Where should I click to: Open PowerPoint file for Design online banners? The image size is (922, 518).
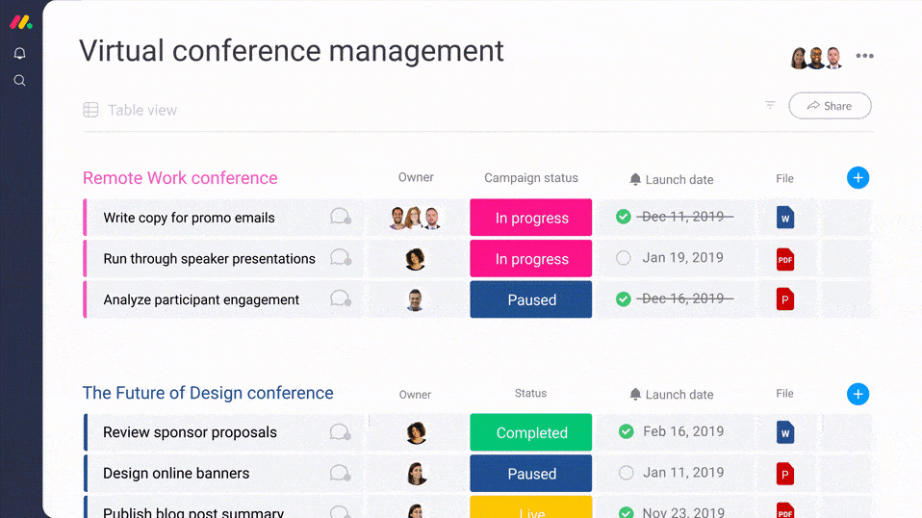pyautogui.click(x=785, y=474)
